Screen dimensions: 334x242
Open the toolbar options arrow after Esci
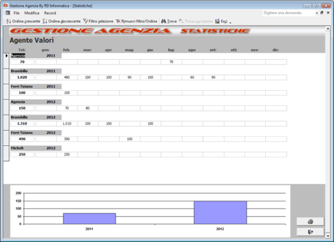point(230,22)
